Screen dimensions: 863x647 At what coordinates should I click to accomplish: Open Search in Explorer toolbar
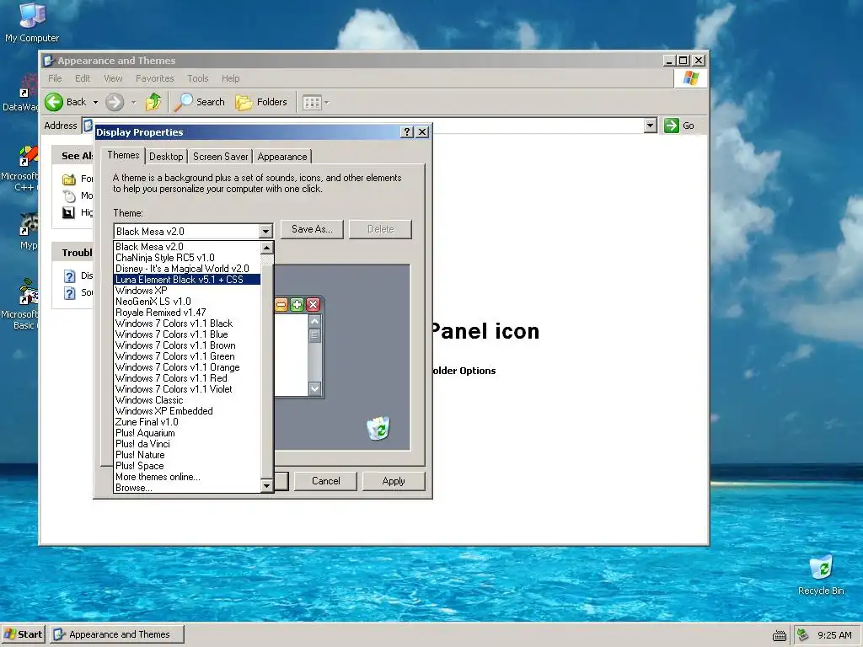click(x=200, y=102)
